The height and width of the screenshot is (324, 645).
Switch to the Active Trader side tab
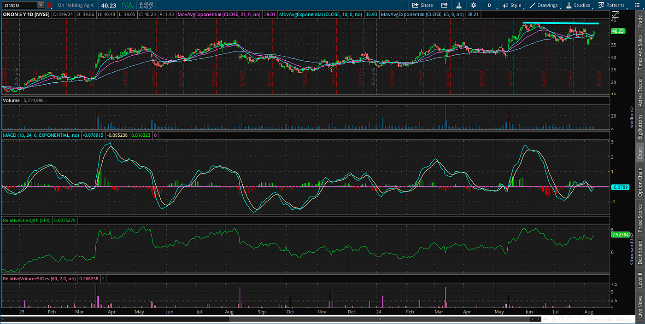pyautogui.click(x=640, y=92)
